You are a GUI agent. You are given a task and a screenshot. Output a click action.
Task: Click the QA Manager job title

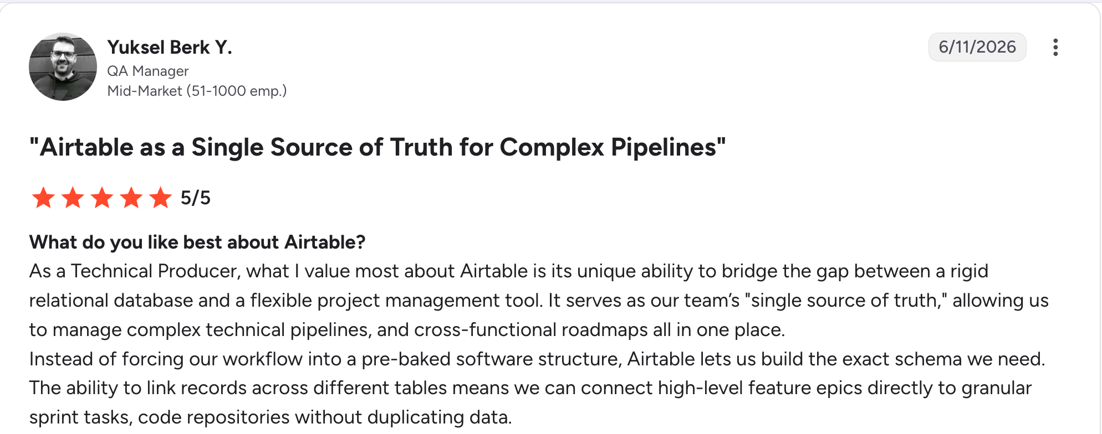coord(148,71)
